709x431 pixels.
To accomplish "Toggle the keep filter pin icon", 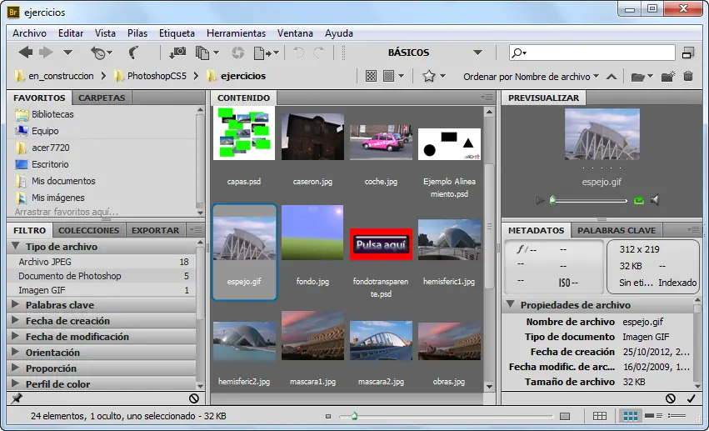I will (17, 398).
